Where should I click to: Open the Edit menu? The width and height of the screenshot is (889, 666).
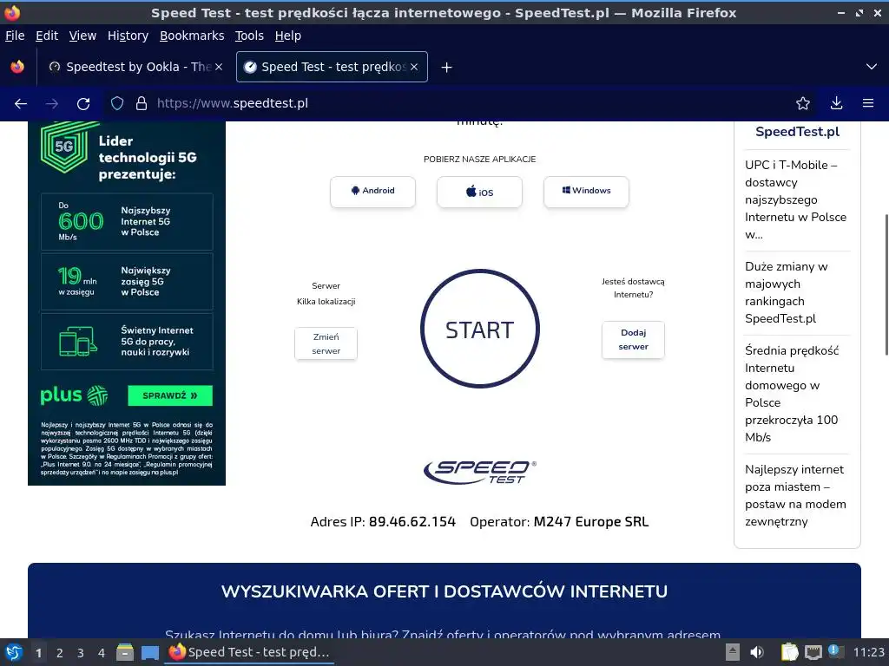pyautogui.click(x=47, y=36)
